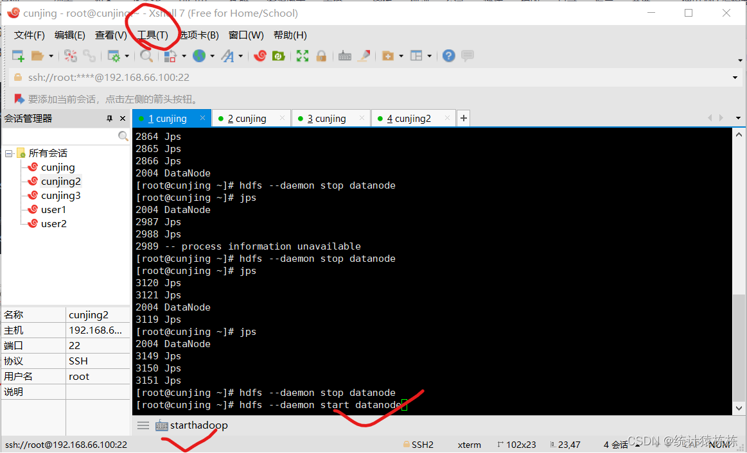Open the 文件(F) menu

29,35
